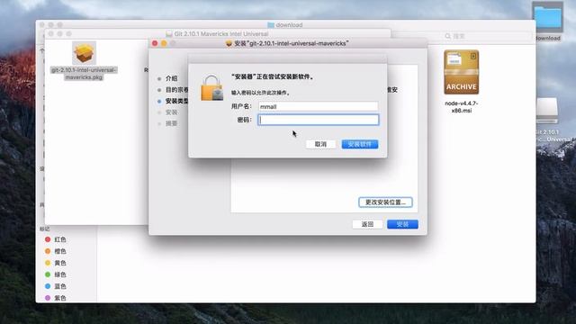Close the installer window with red button
Screen dimensions: 576x324
155,43
